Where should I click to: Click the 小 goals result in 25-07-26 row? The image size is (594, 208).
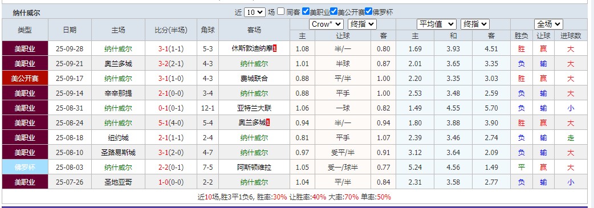571,182
